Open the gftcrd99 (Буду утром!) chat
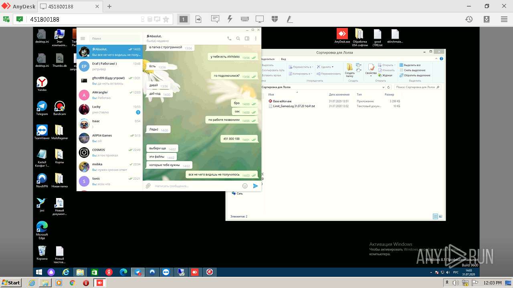 (x=109, y=81)
